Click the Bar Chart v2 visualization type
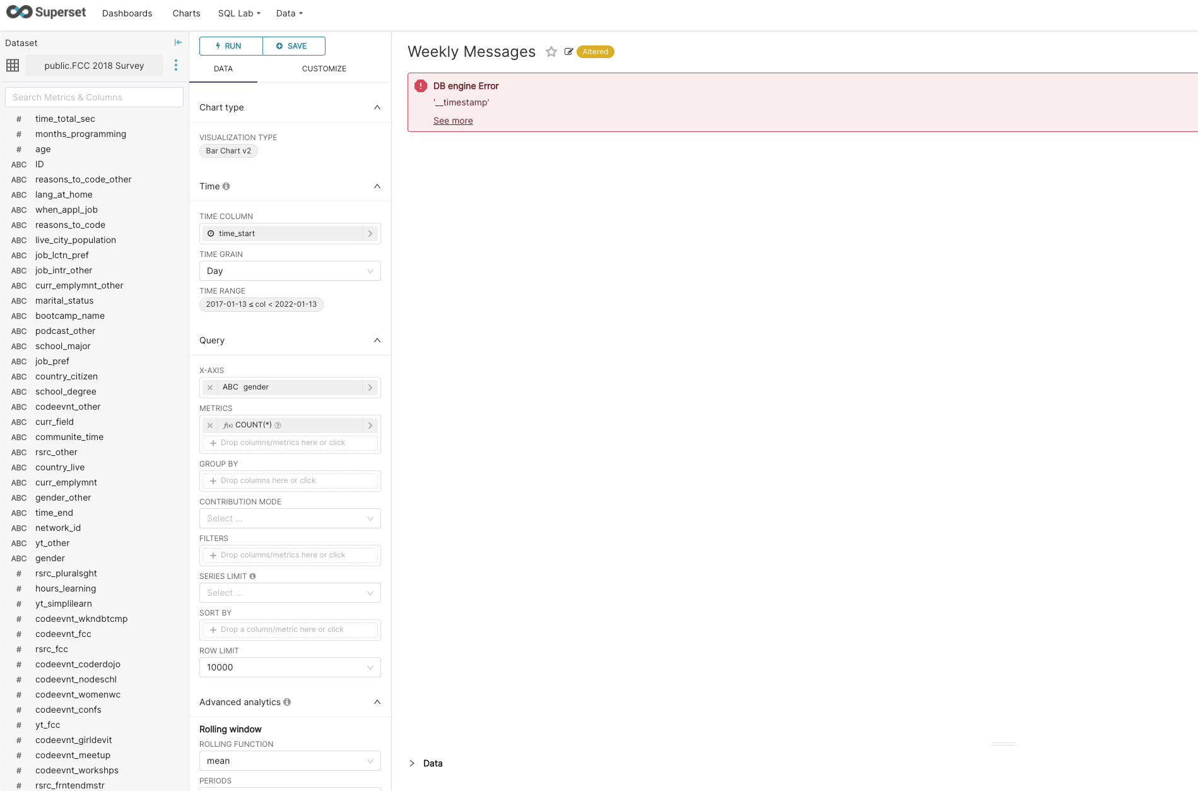The width and height of the screenshot is (1198, 791). (228, 151)
